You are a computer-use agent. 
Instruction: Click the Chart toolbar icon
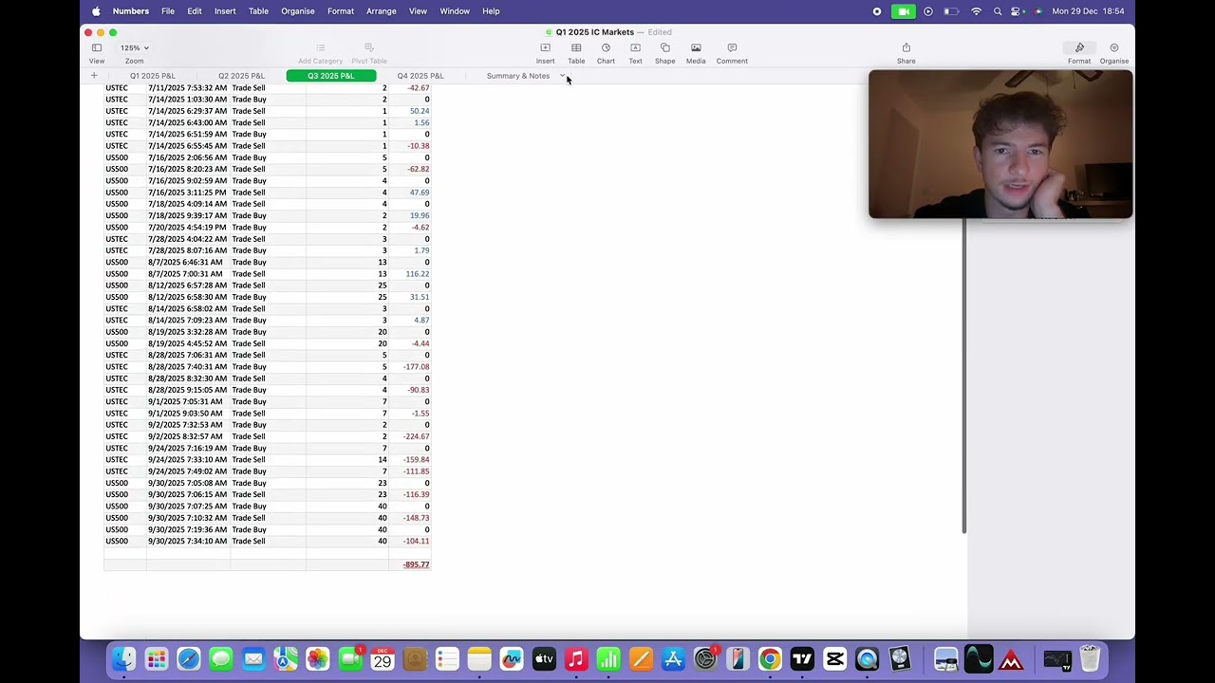coord(606,47)
